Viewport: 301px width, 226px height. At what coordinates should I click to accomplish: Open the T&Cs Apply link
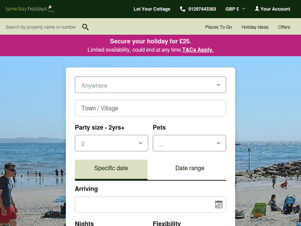point(198,50)
